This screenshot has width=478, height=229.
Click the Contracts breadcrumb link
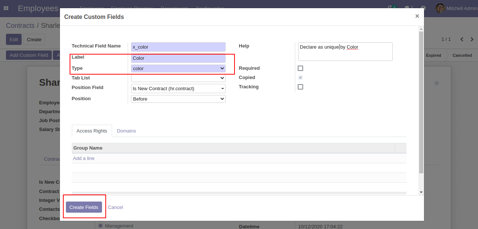tap(20, 26)
